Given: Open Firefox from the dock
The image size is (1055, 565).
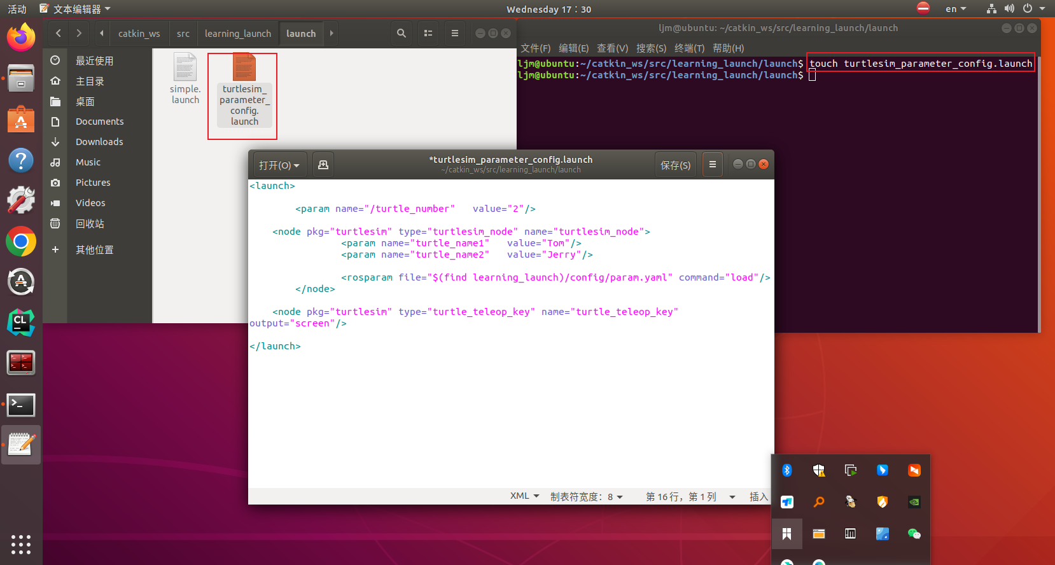Looking at the screenshot, I should 21,37.
